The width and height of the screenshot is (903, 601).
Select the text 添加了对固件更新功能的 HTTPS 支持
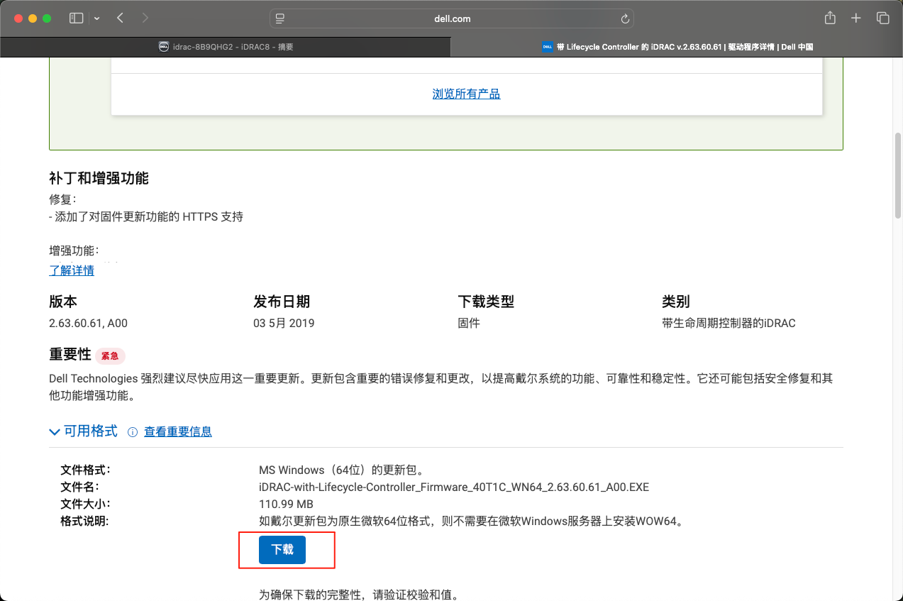[x=149, y=216]
